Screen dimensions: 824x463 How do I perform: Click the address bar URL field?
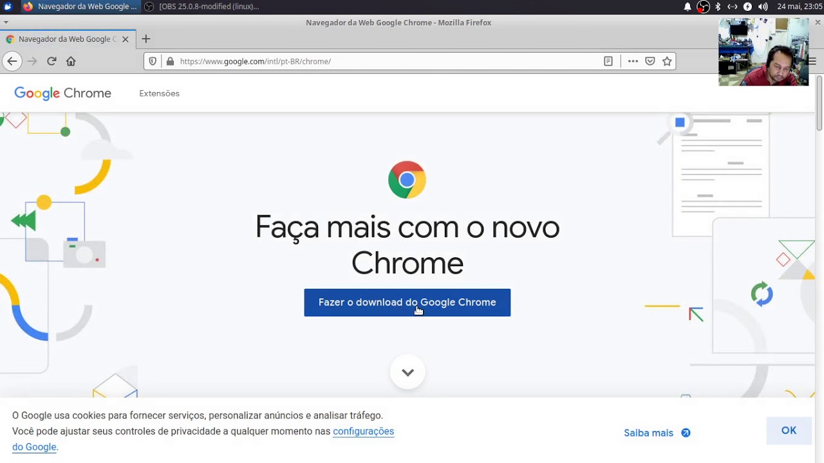386,61
